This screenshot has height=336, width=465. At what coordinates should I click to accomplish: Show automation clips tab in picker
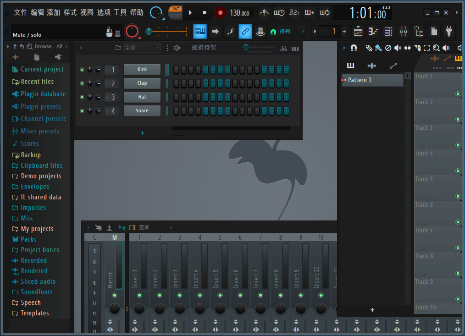click(x=393, y=66)
